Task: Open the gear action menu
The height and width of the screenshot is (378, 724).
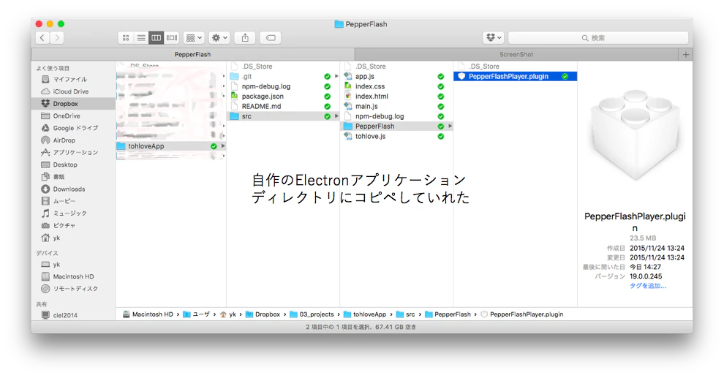Action: tap(219, 38)
